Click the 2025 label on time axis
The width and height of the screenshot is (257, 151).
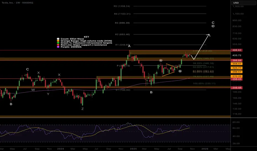point(133,149)
